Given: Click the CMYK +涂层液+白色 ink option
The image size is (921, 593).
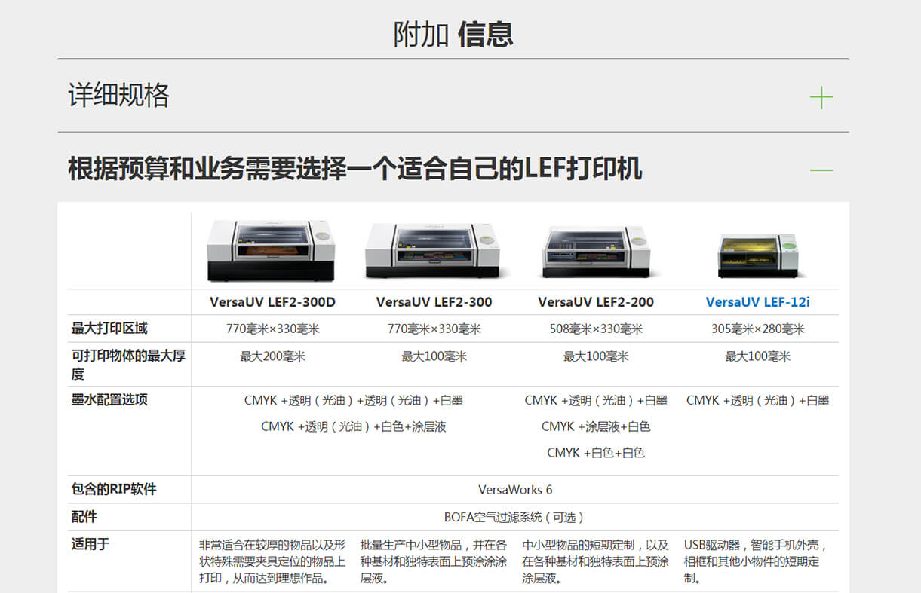Looking at the screenshot, I should [596, 426].
